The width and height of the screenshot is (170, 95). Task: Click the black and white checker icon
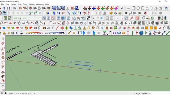[88, 18]
